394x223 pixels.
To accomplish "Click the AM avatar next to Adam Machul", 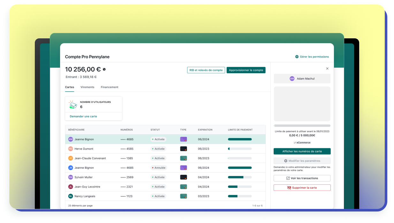I will [x=292, y=79].
